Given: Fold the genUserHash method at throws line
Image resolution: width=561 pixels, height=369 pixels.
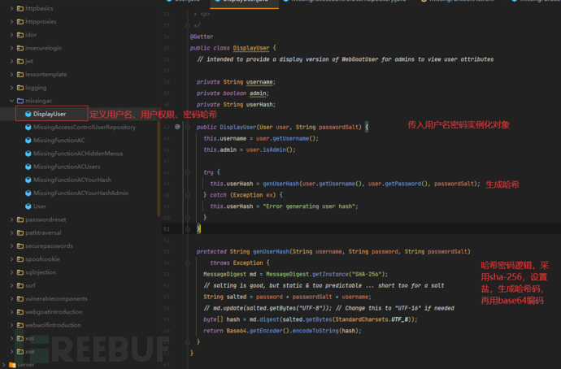Looking at the screenshot, I should 189,263.
